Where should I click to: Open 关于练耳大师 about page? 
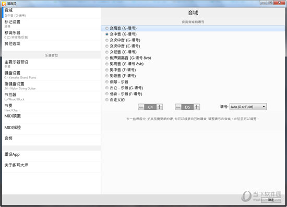click(52, 167)
